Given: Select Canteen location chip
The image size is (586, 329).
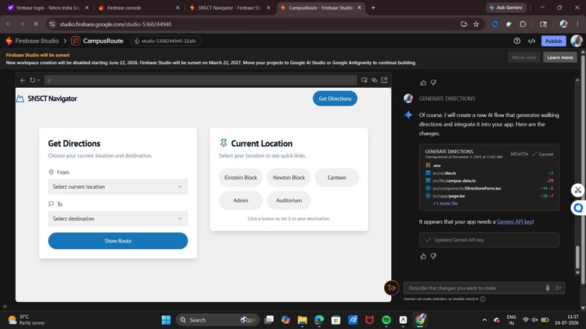Looking at the screenshot, I should pyautogui.click(x=337, y=177).
